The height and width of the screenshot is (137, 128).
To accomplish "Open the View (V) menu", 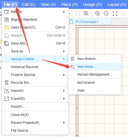I will (x=48, y=4).
